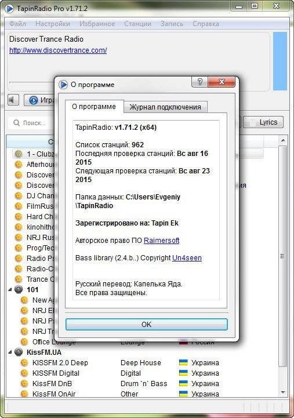The height and width of the screenshot is (418, 294).
Task: Open the Un4seen link
Action: pos(187,258)
